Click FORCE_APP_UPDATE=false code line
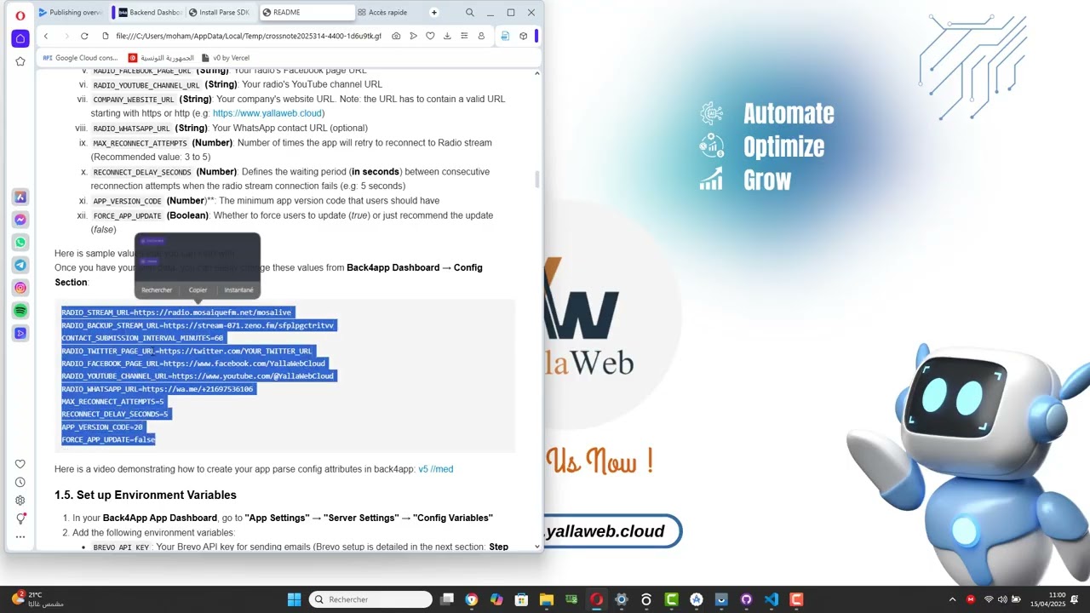 (x=108, y=439)
